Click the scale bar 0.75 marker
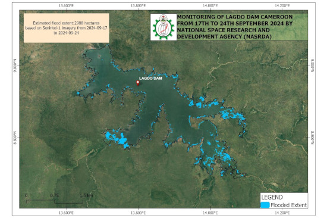This screenshot has width=327, height=218. tap(55, 195)
